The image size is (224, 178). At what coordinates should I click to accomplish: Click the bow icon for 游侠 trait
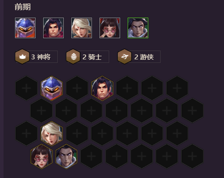pos(125,57)
